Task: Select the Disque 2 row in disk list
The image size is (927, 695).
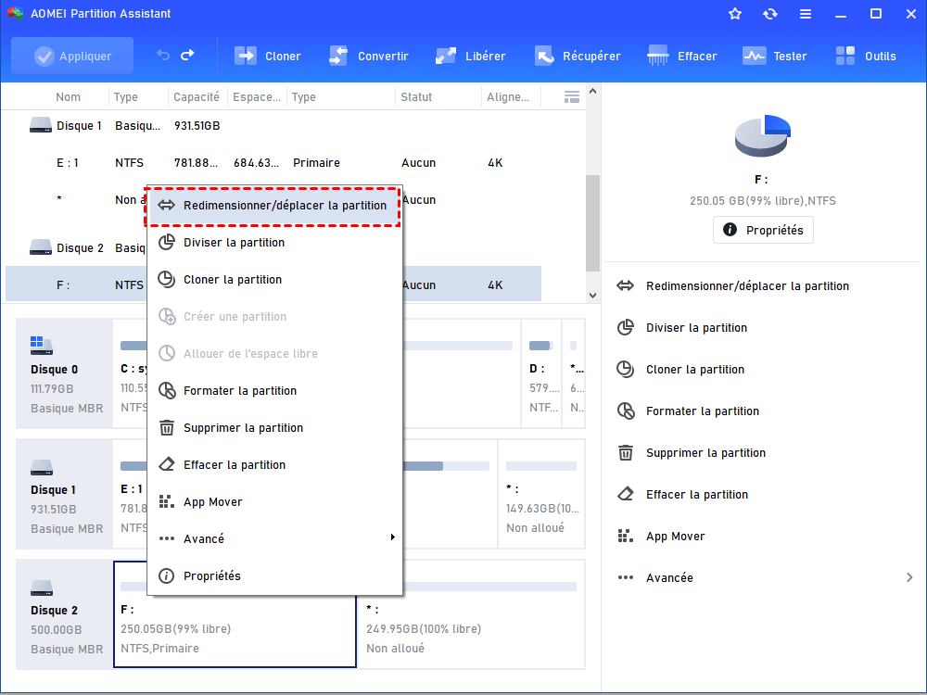Action: [x=77, y=248]
